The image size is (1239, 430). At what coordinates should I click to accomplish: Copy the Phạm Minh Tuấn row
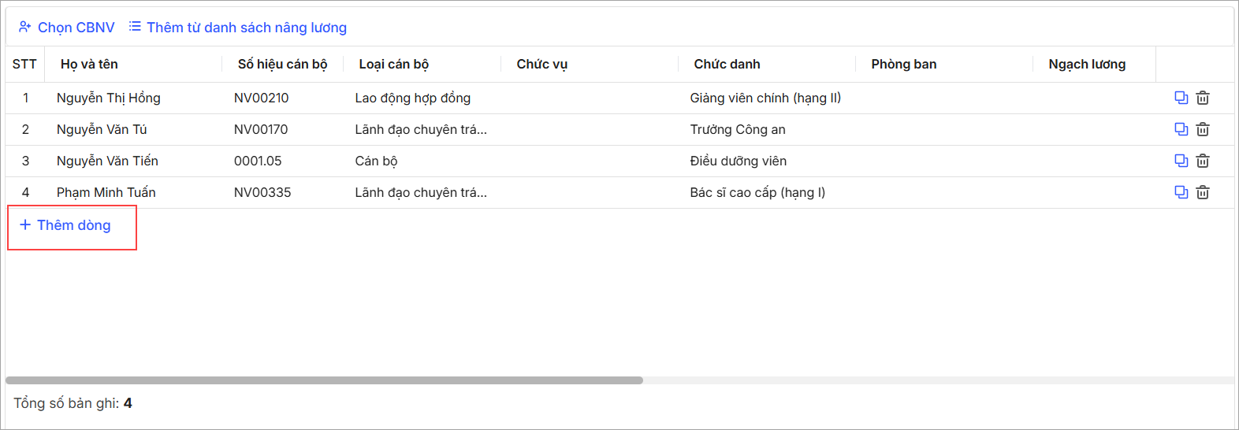click(x=1181, y=192)
